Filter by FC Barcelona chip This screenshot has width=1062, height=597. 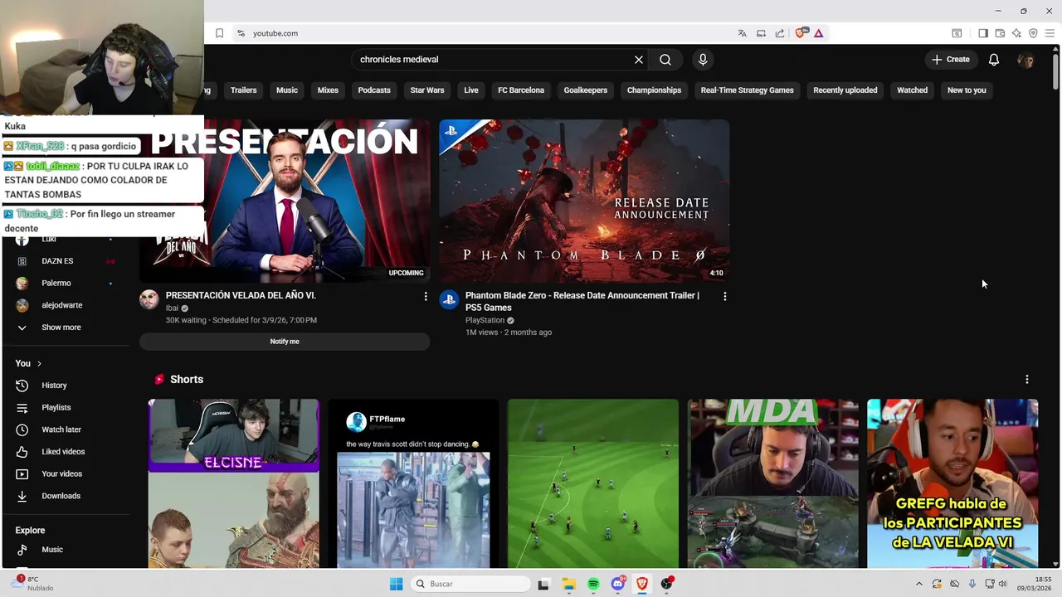click(x=521, y=90)
